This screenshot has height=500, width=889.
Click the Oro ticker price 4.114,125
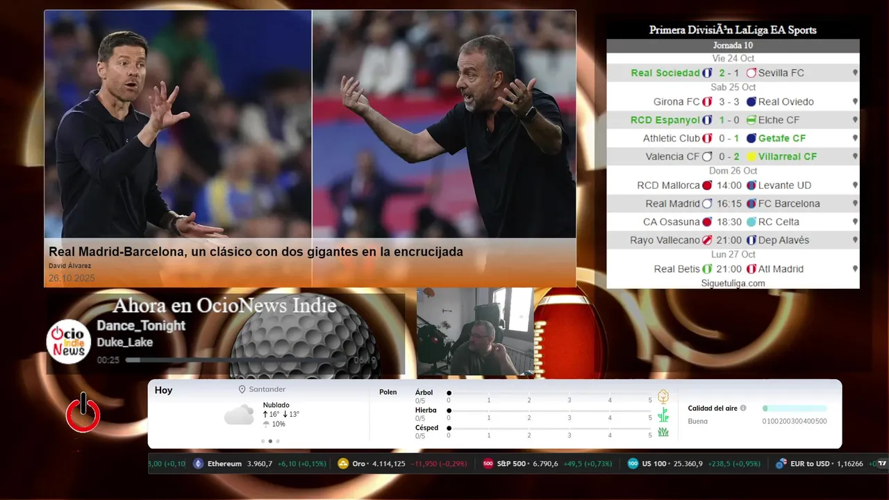coord(389,464)
